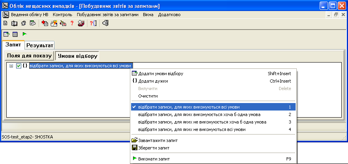This screenshot has height=164, width=348.
Task: Click the red question mark toolbar icon
Action: pyautogui.click(x=72, y=23)
